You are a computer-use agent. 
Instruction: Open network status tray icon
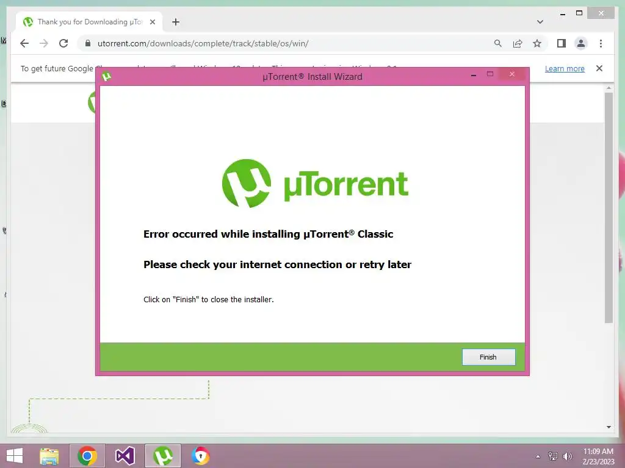[553, 456]
